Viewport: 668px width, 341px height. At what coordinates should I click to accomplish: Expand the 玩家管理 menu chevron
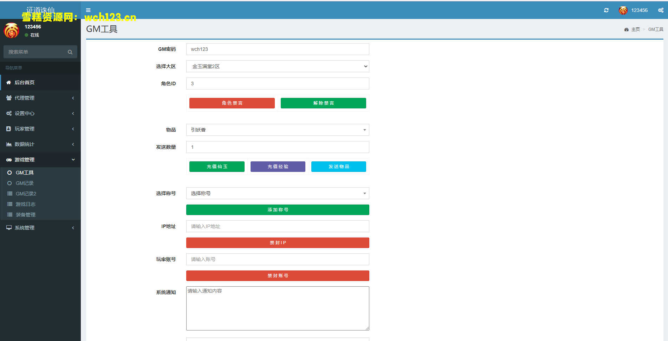point(73,129)
